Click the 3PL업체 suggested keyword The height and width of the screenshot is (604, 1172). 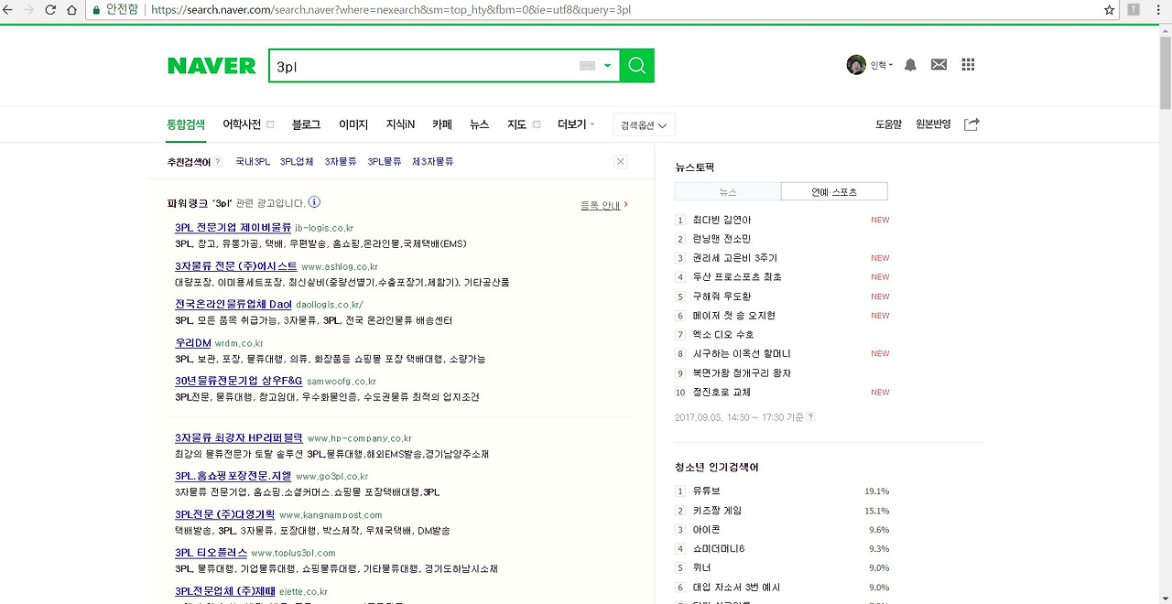click(x=297, y=162)
